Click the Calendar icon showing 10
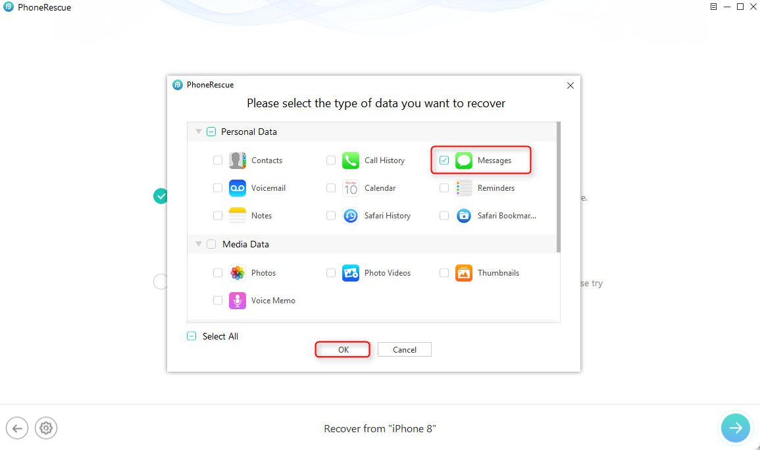 [x=351, y=188]
